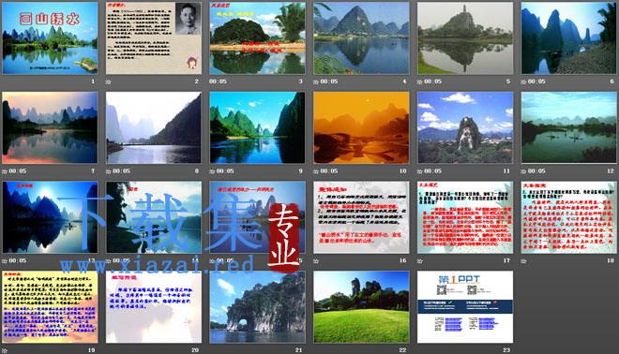Select slide 5 with hilltop pagoda
The width and height of the screenshot is (619, 354).
tap(465, 38)
